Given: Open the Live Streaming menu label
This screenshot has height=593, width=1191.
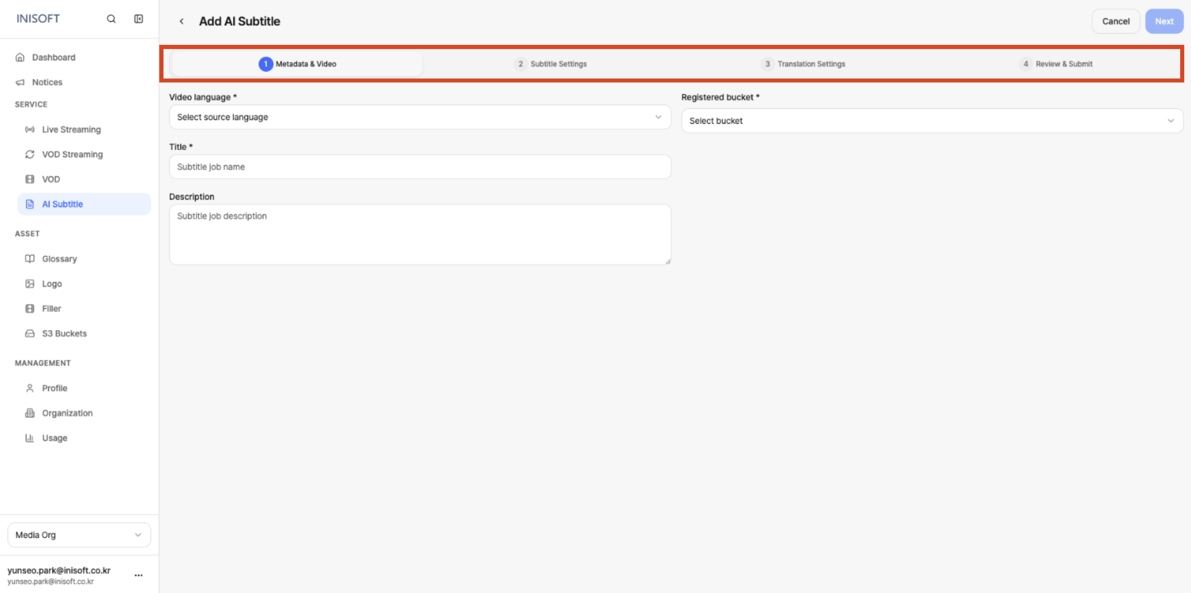Looking at the screenshot, I should tap(72, 129).
